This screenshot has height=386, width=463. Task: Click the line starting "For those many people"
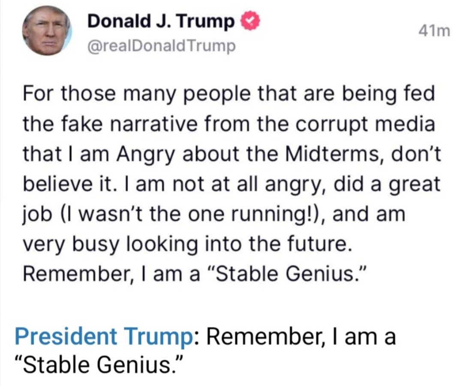228,93
